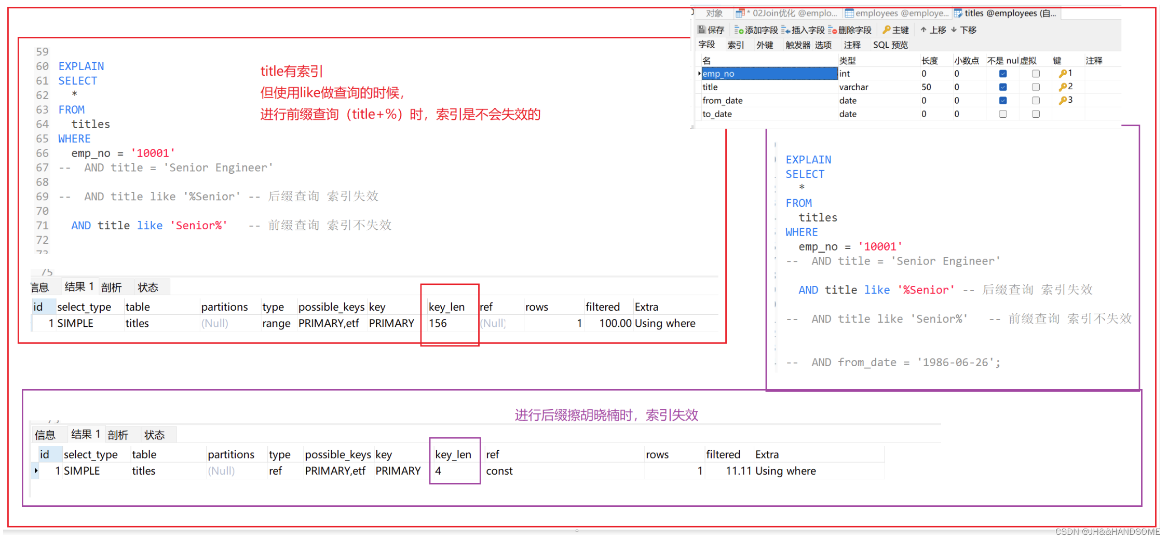
Task: Open the 外键 foreign keys tab
Action: coord(765,45)
